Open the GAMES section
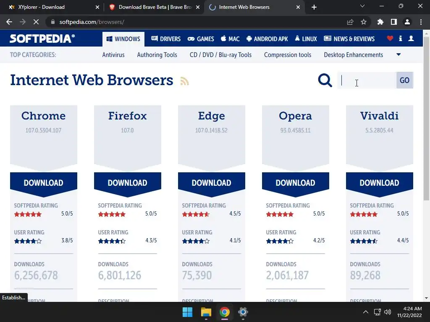 tap(201, 39)
